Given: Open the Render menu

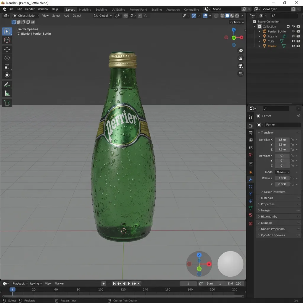Looking at the screenshot, I should 30,9.
